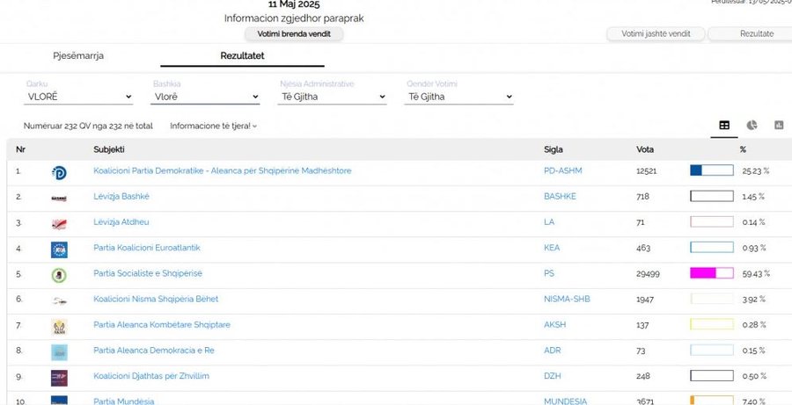Click Votimi jashtë vendit button
Screen dimensions: 792x405
pos(656,33)
